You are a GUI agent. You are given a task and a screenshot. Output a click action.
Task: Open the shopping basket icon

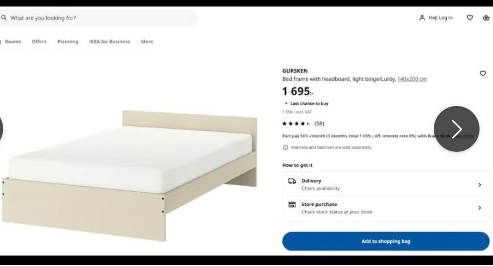(486, 18)
